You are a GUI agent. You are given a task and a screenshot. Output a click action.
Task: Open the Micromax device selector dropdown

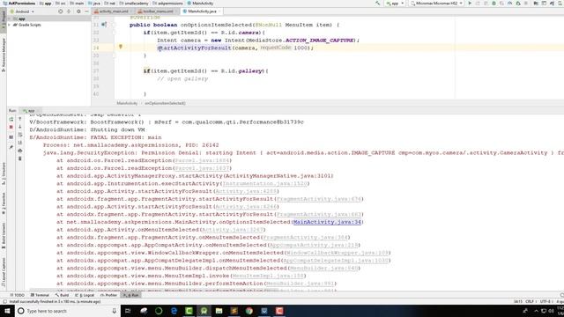[x=436, y=4]
